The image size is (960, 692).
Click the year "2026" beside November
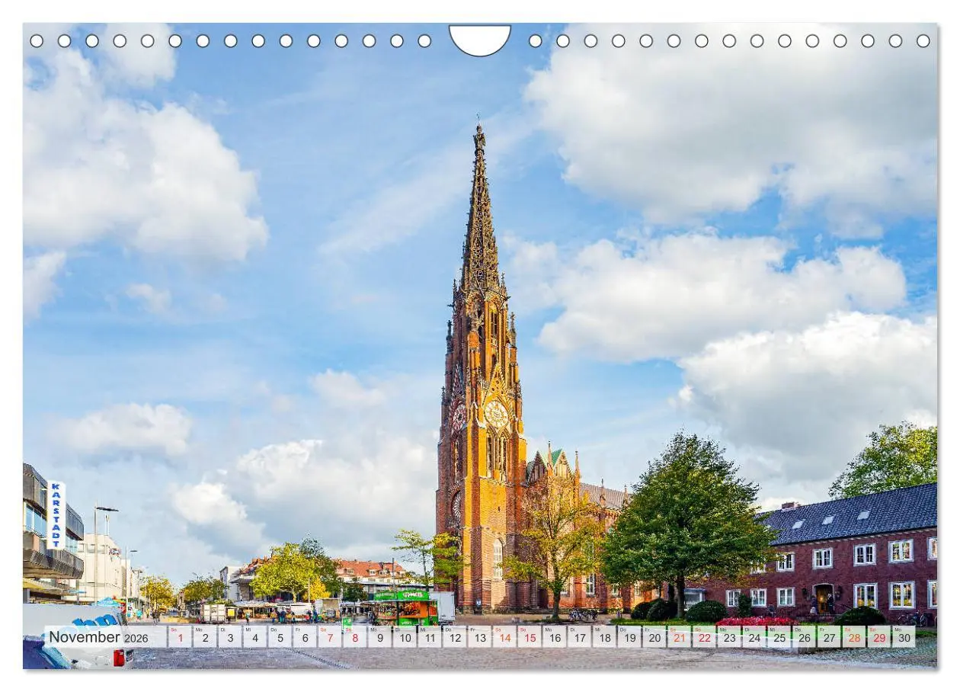coord(136,639)
